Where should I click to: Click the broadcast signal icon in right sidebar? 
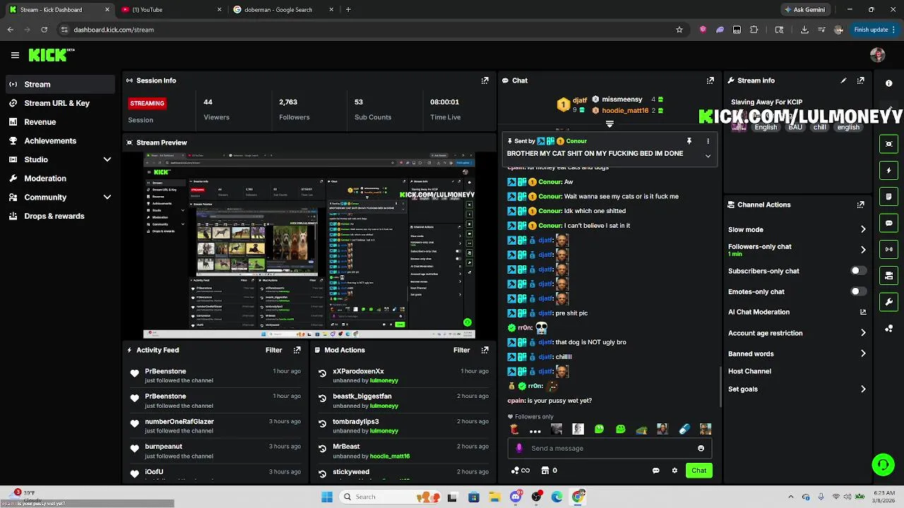coord(888,249)
